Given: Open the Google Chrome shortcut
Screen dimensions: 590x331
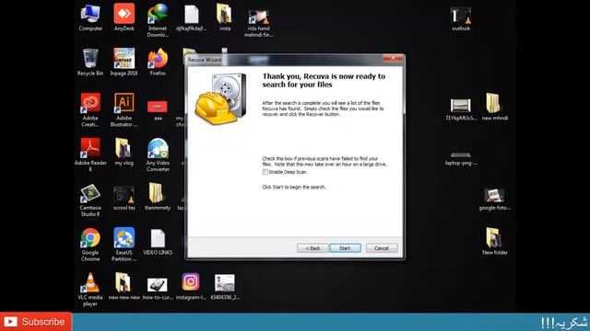Looking at the screenshot, I should pyautogui.click(x=90, y=245).
